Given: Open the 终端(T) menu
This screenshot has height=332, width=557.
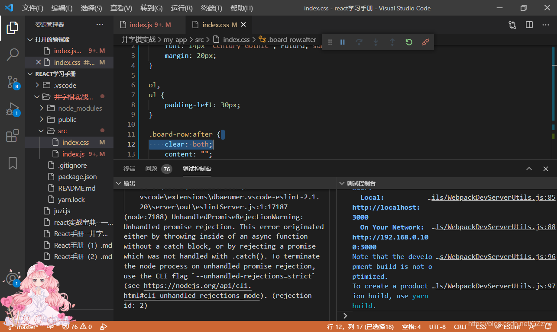Looking at the screenshot, I should click(212, 8).
